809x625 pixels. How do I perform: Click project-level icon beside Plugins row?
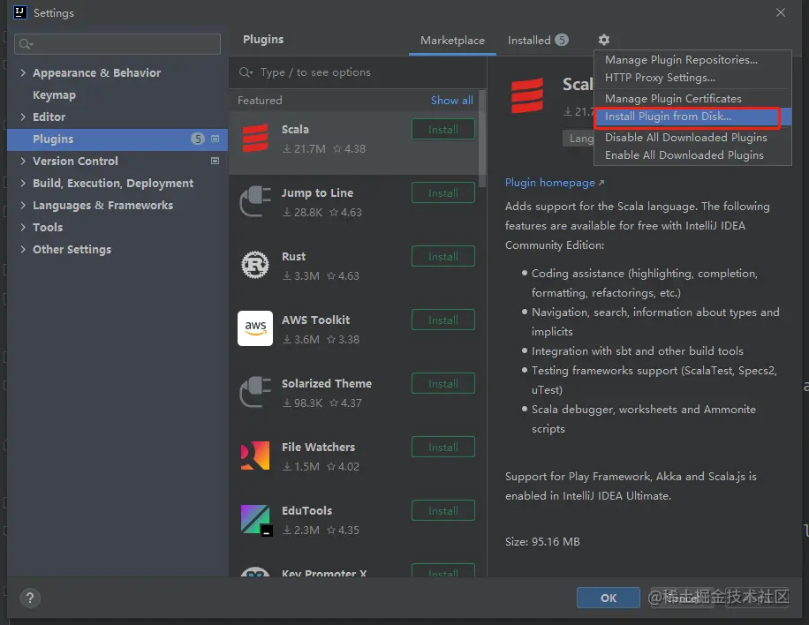pos(215,139)
